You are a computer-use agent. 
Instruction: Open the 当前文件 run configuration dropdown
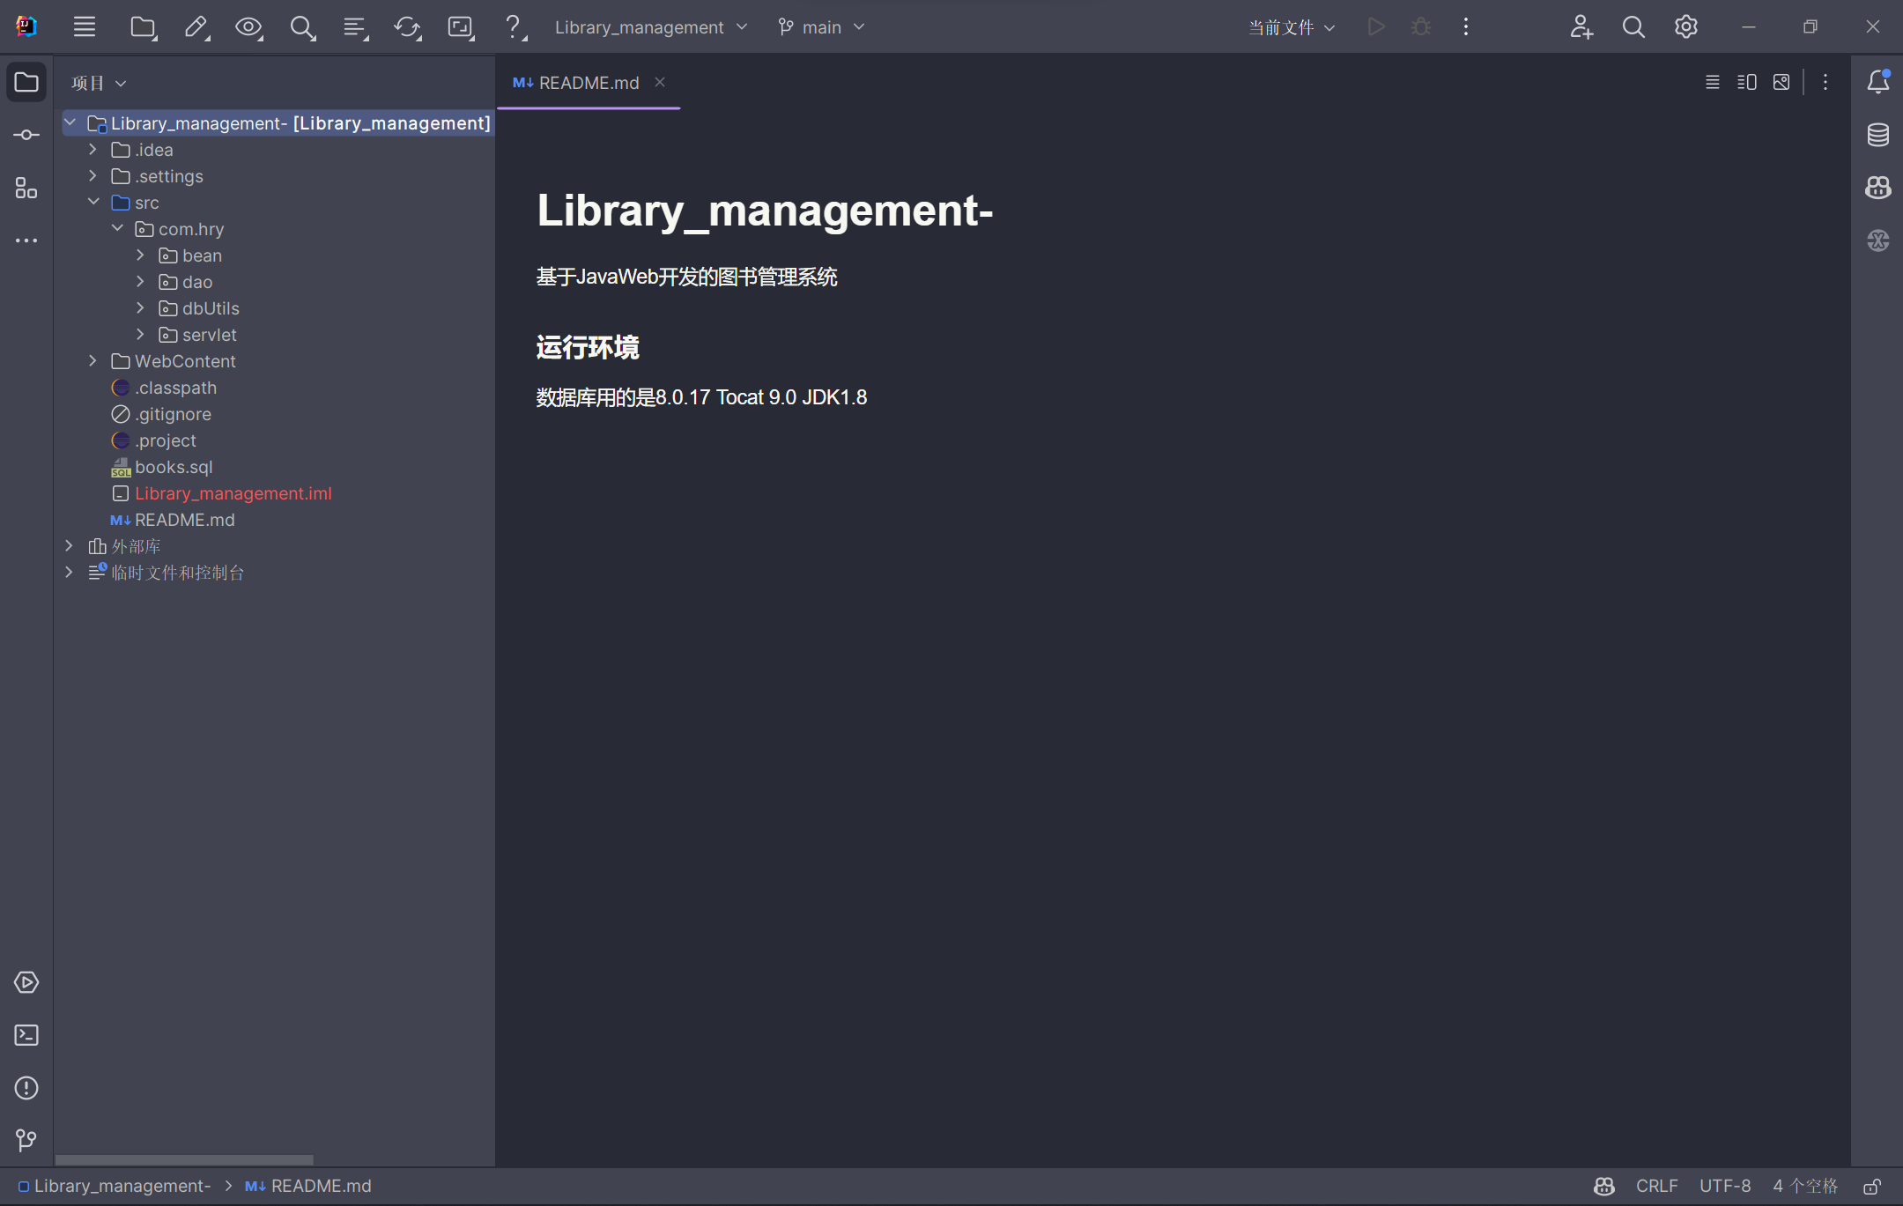click(x=1292, y=27)
